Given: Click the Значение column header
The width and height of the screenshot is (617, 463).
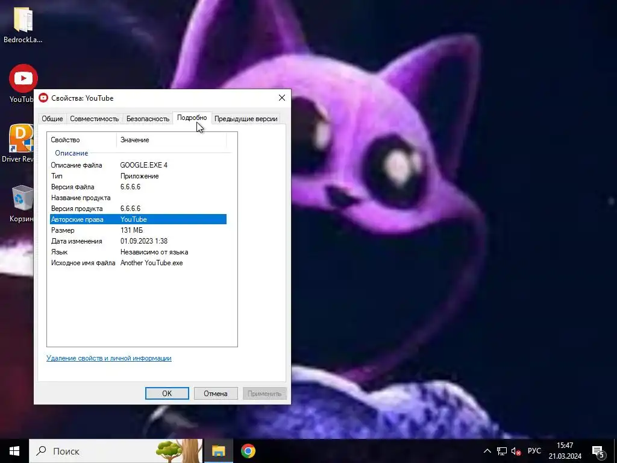Looking at the screenshot, I should coord(172,140).
